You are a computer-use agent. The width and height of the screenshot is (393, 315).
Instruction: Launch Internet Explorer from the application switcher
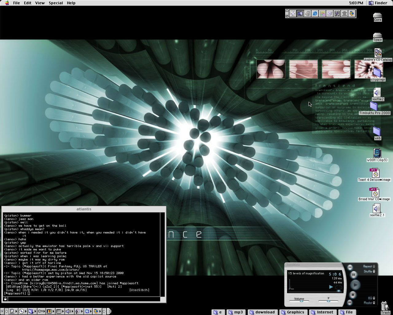click(315, 14)
